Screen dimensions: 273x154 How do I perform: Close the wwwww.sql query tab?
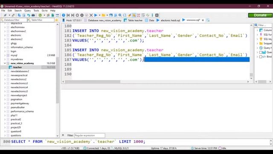click(203, 20)
